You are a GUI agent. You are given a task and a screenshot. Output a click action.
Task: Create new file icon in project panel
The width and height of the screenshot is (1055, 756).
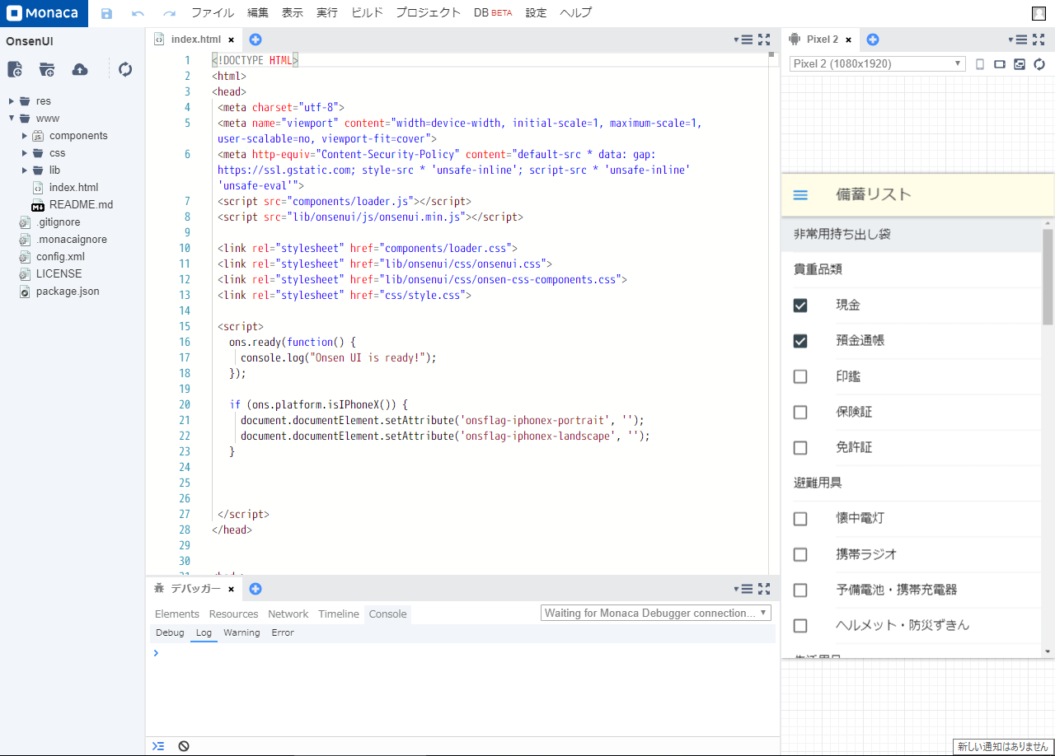[x=15, y=69]
